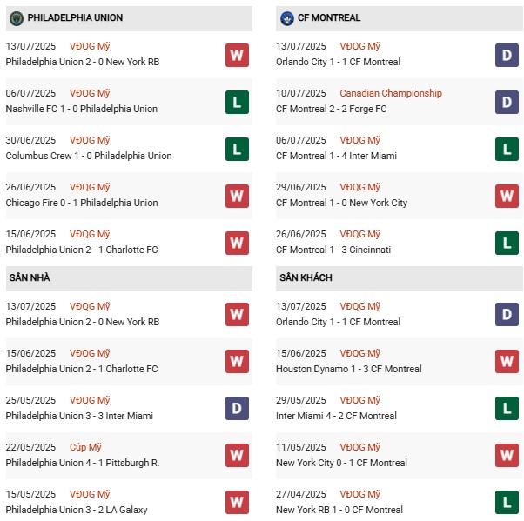Click the CF Montreal team crest icon

(287, 17)
